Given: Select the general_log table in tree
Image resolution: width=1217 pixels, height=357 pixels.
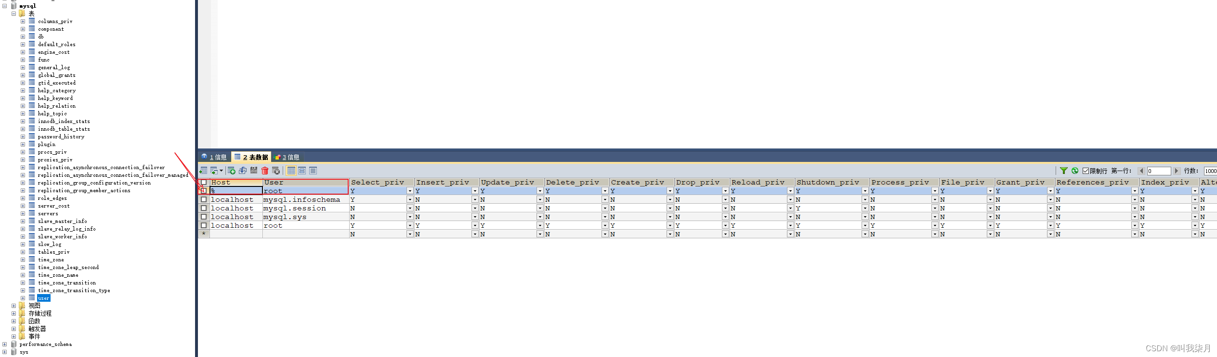Looking at the screenshot, I should tap(54, 67).
